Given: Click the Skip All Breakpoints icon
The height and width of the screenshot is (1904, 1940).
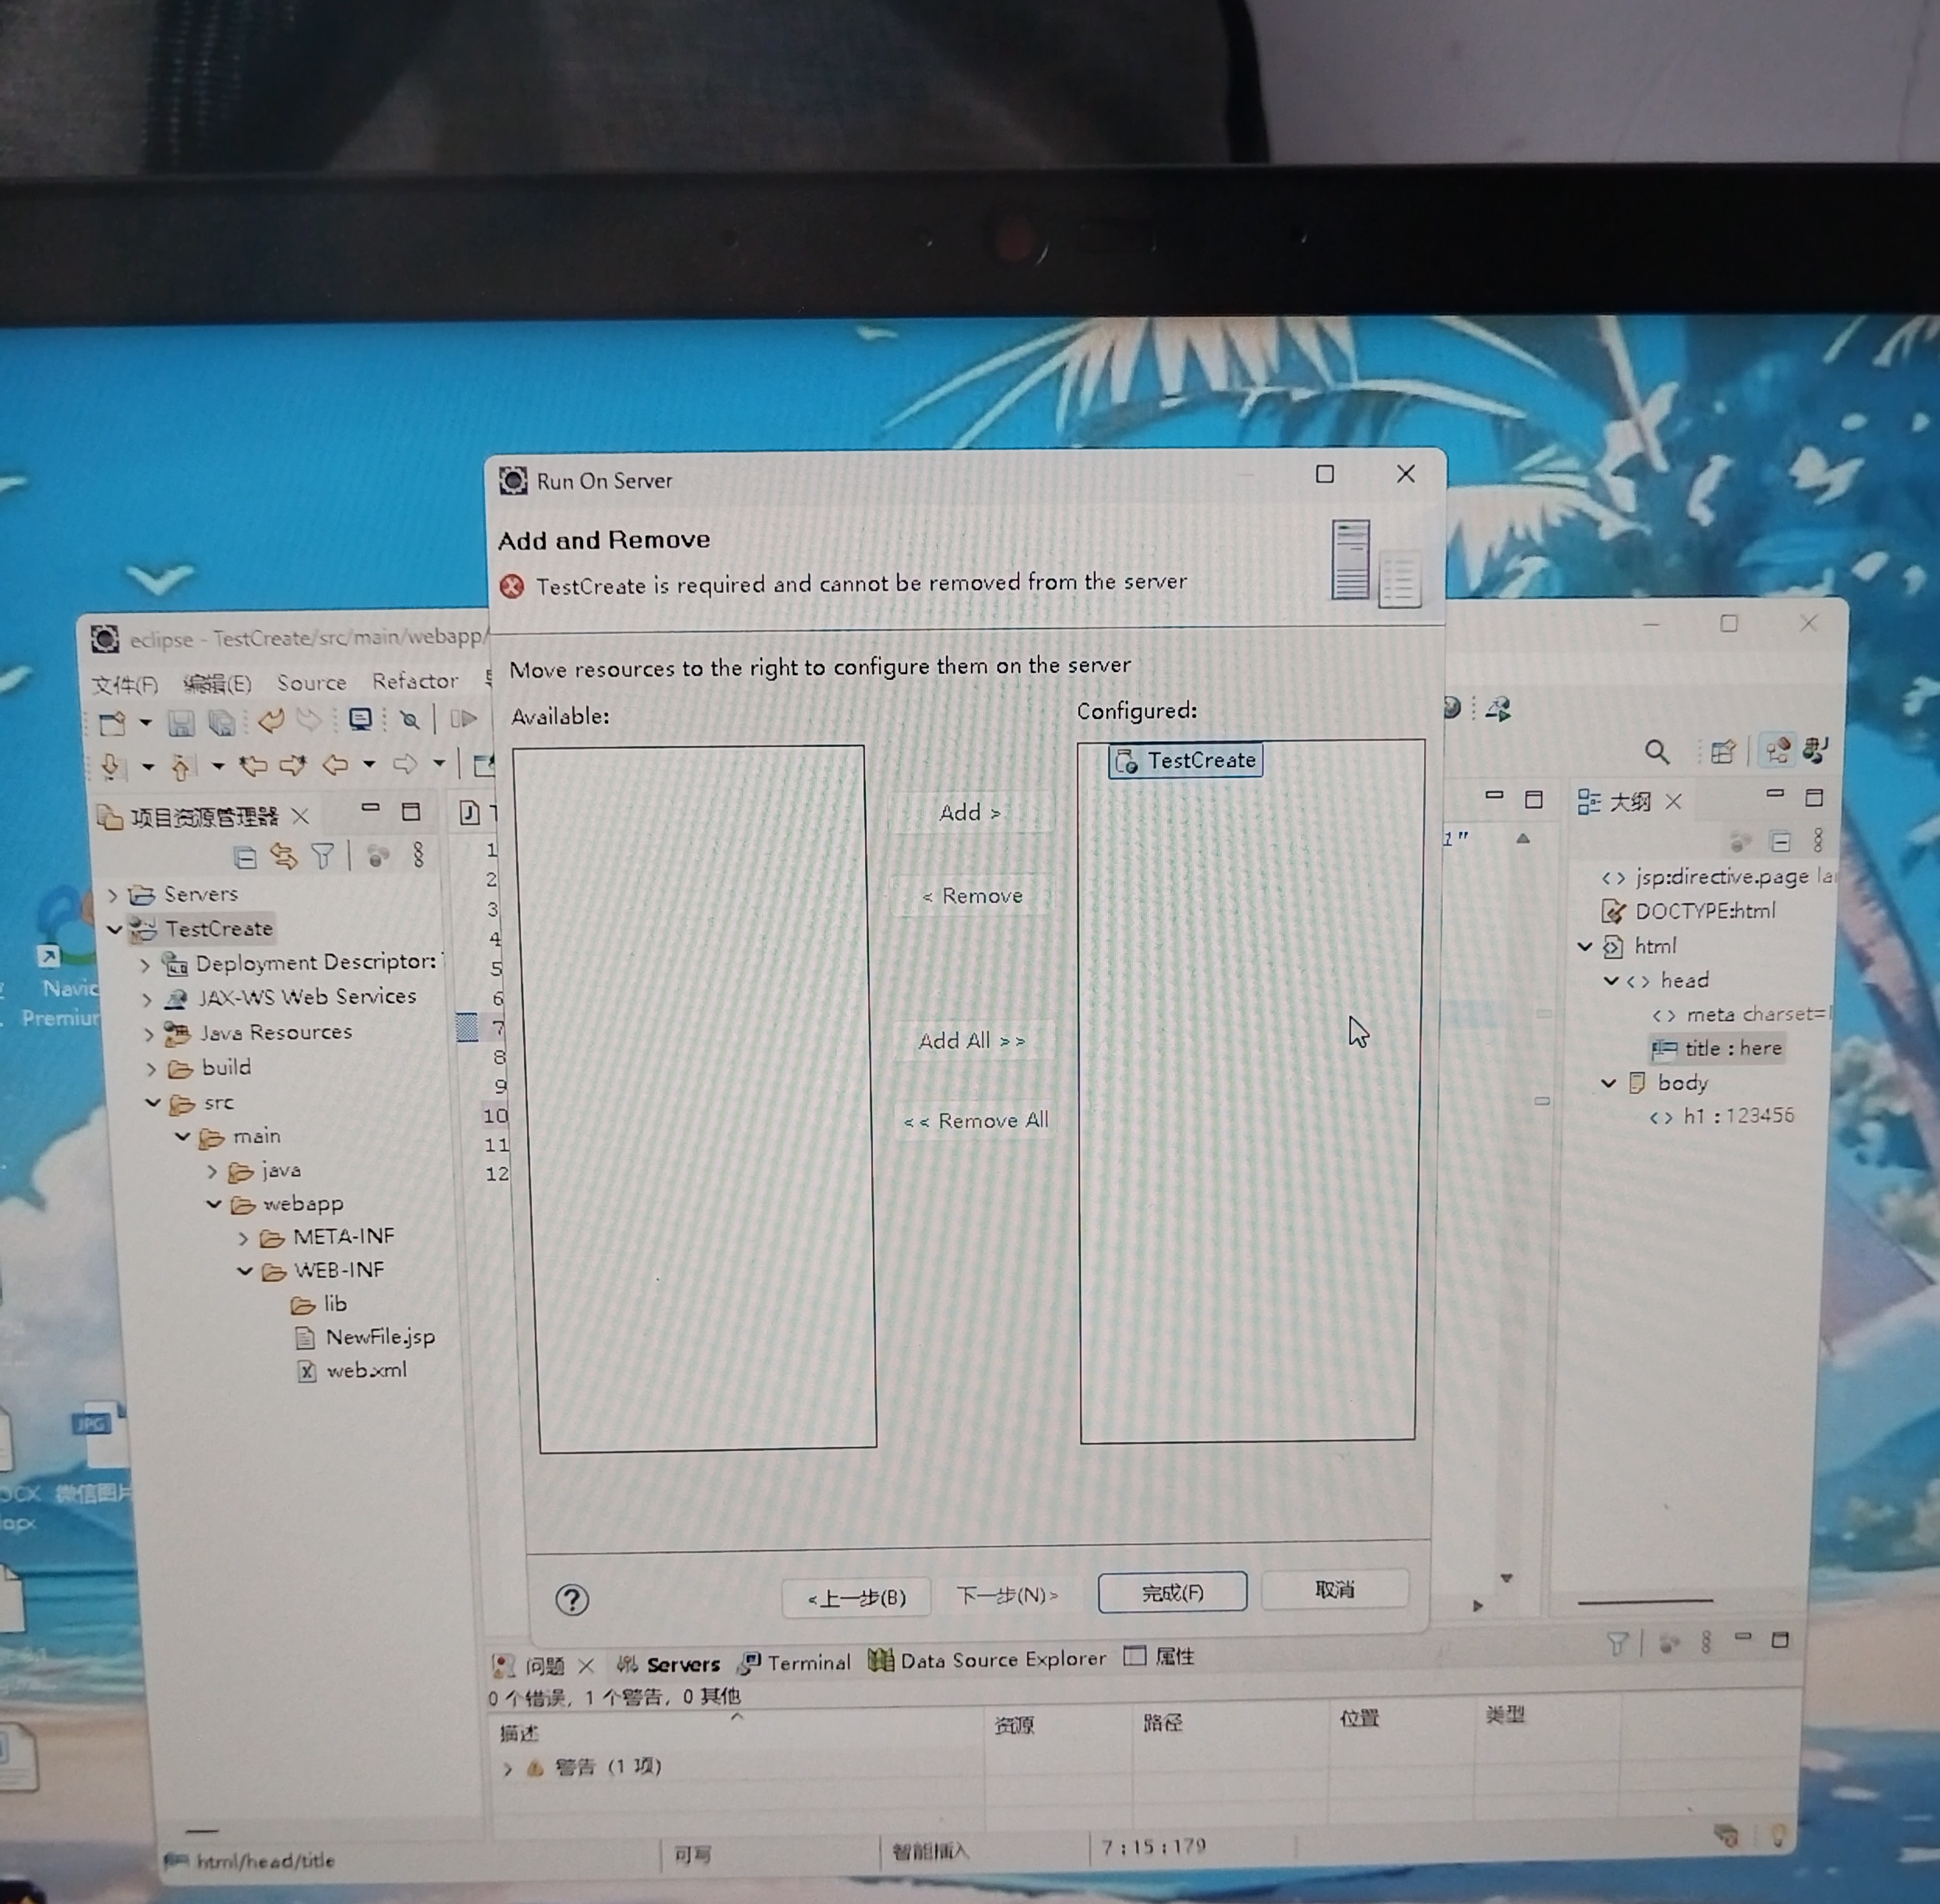Looking at the screenshot, I should tap(409, 719).
